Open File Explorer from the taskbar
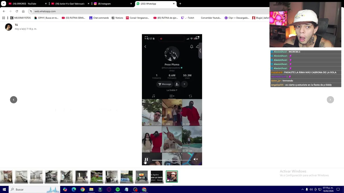344x193 pixels. [91, 190]
